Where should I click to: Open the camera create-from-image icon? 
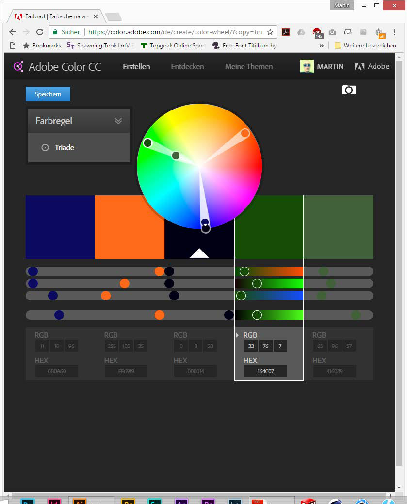click(x=349, y=90)
